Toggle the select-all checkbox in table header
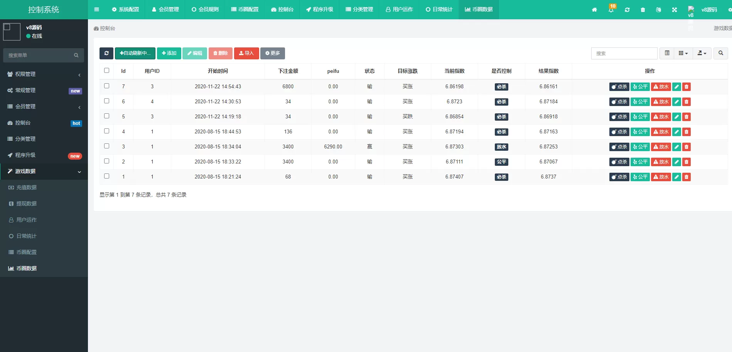The width and height of the screenshot is (732, 352). (x=107, y=71)
